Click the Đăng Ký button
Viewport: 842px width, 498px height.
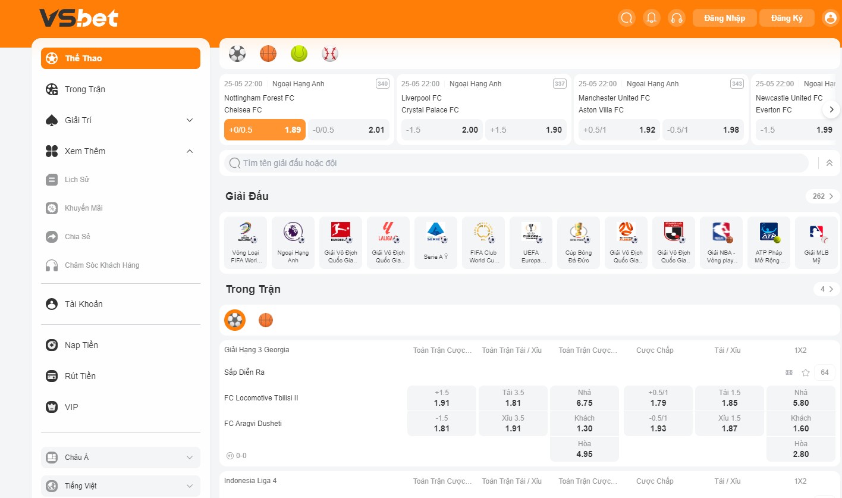pos(787,18)
